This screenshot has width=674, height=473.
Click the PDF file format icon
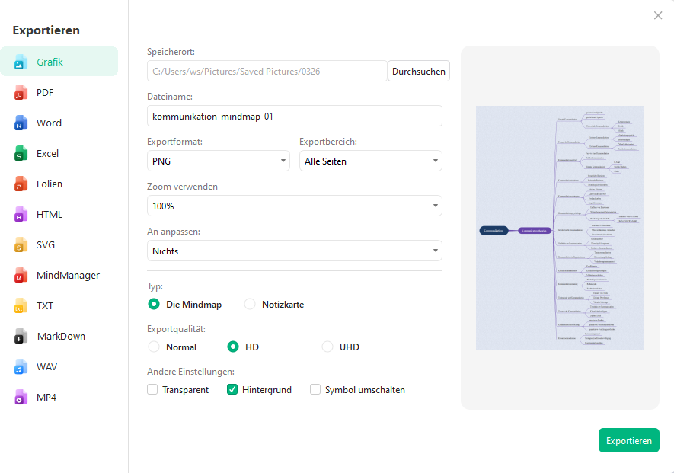coord(21,93)
